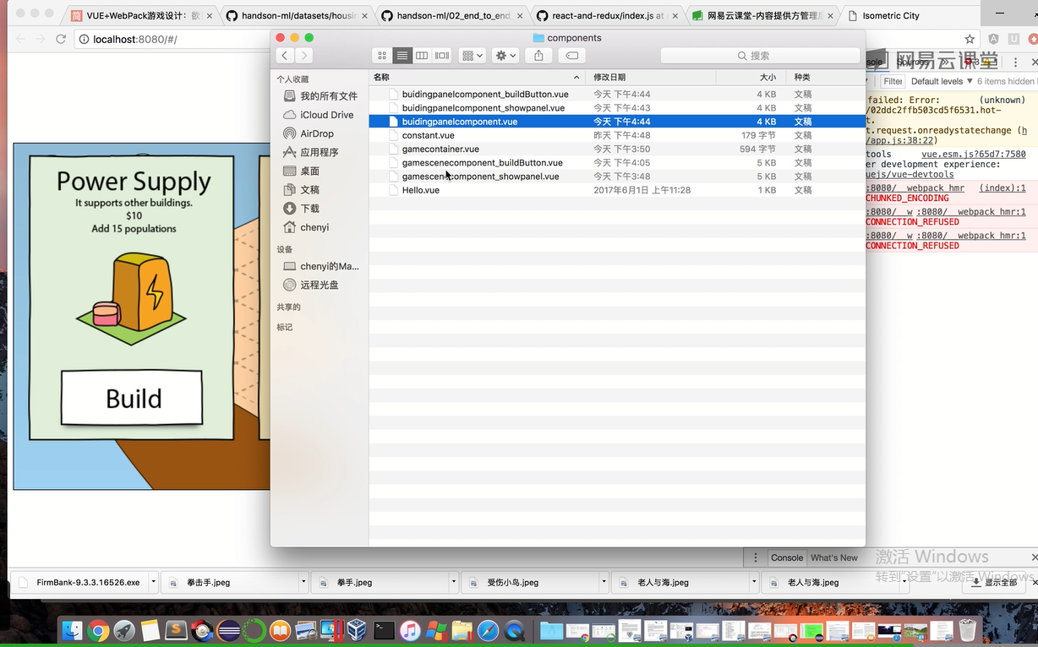Open the Finder action gear menu
1038x647 pixels.
tap(505, 55)
